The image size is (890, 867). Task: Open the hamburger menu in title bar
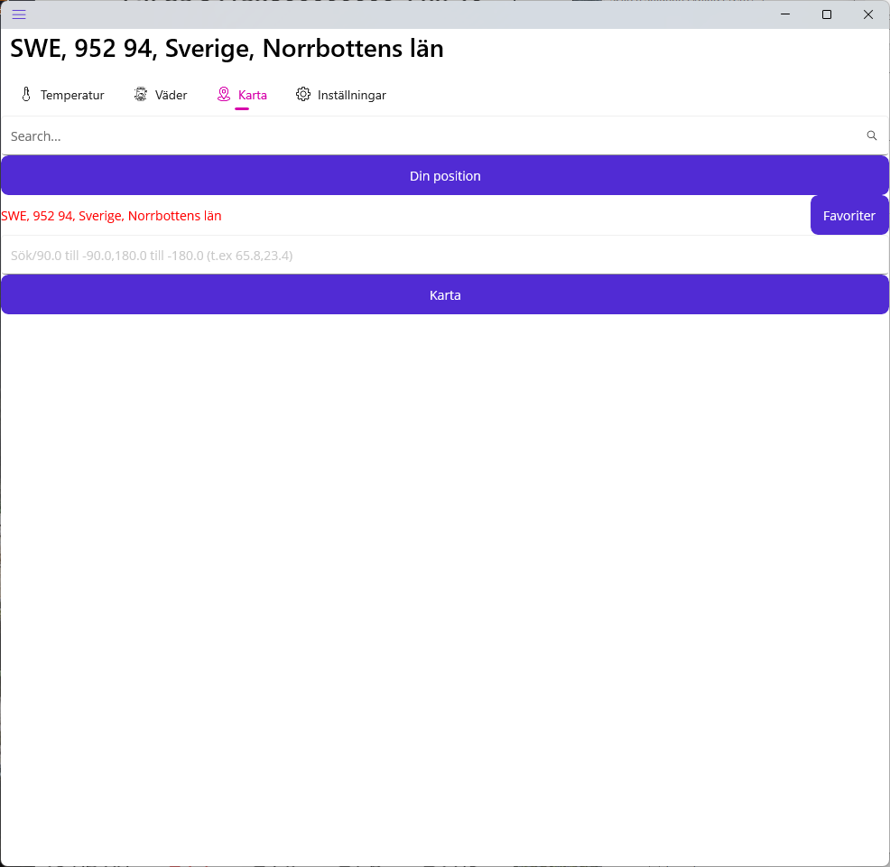(x=19, y=14)
